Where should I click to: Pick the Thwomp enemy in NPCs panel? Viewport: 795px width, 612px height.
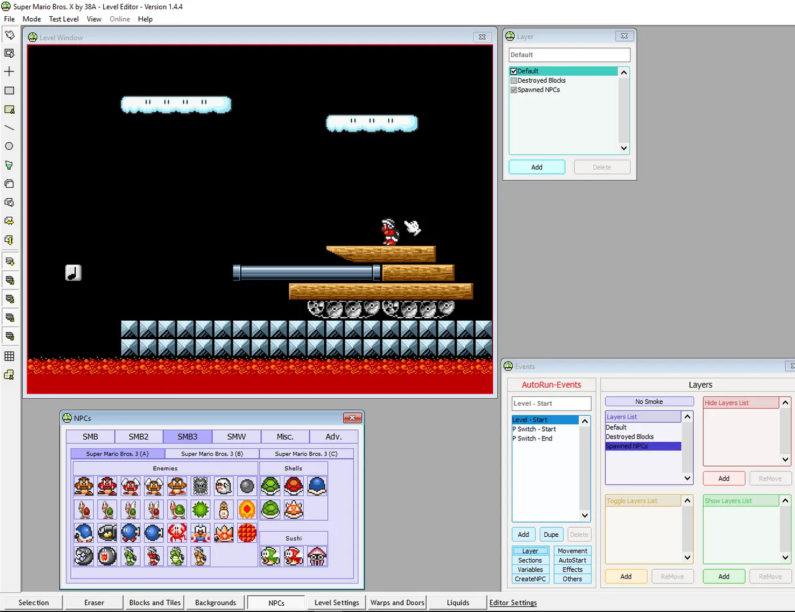pyautogui.click(x=201, y=486)
